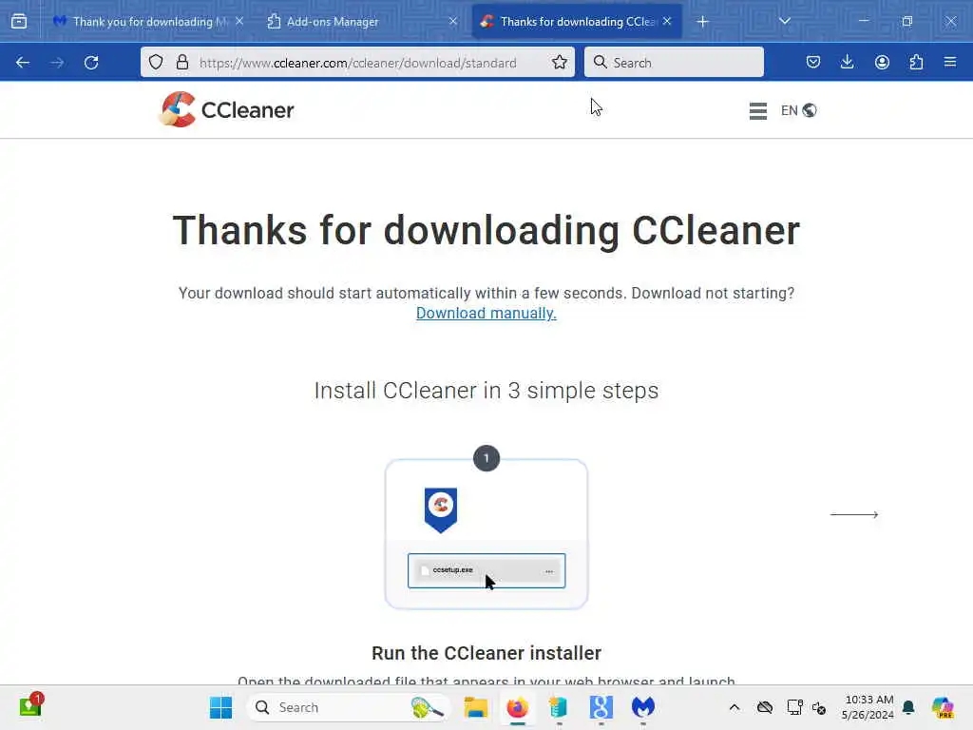Expand the list all tabs dropdown
This screenshot has width=973, height=730.
(785, 21)
